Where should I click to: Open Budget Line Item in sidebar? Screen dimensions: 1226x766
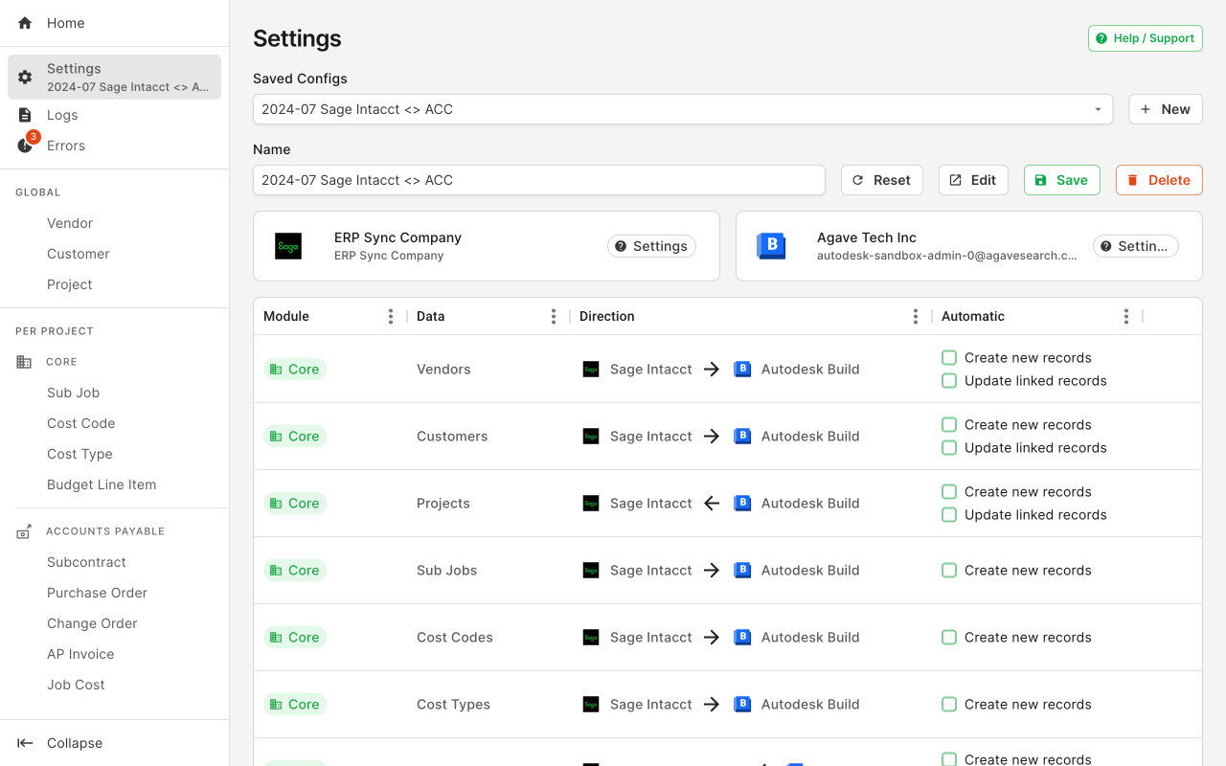click(x=102, y=484)
